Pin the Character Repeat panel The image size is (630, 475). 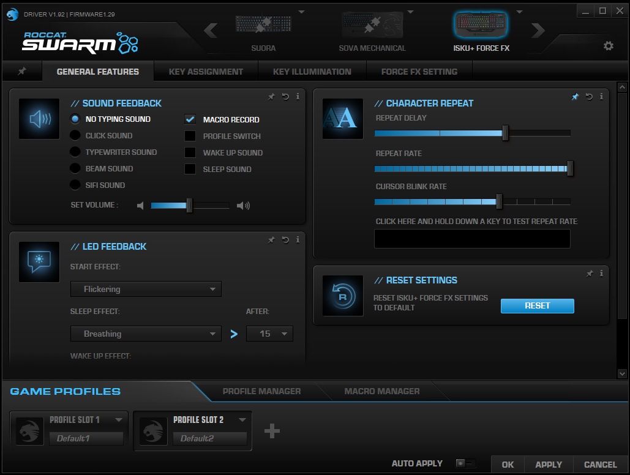575,97
